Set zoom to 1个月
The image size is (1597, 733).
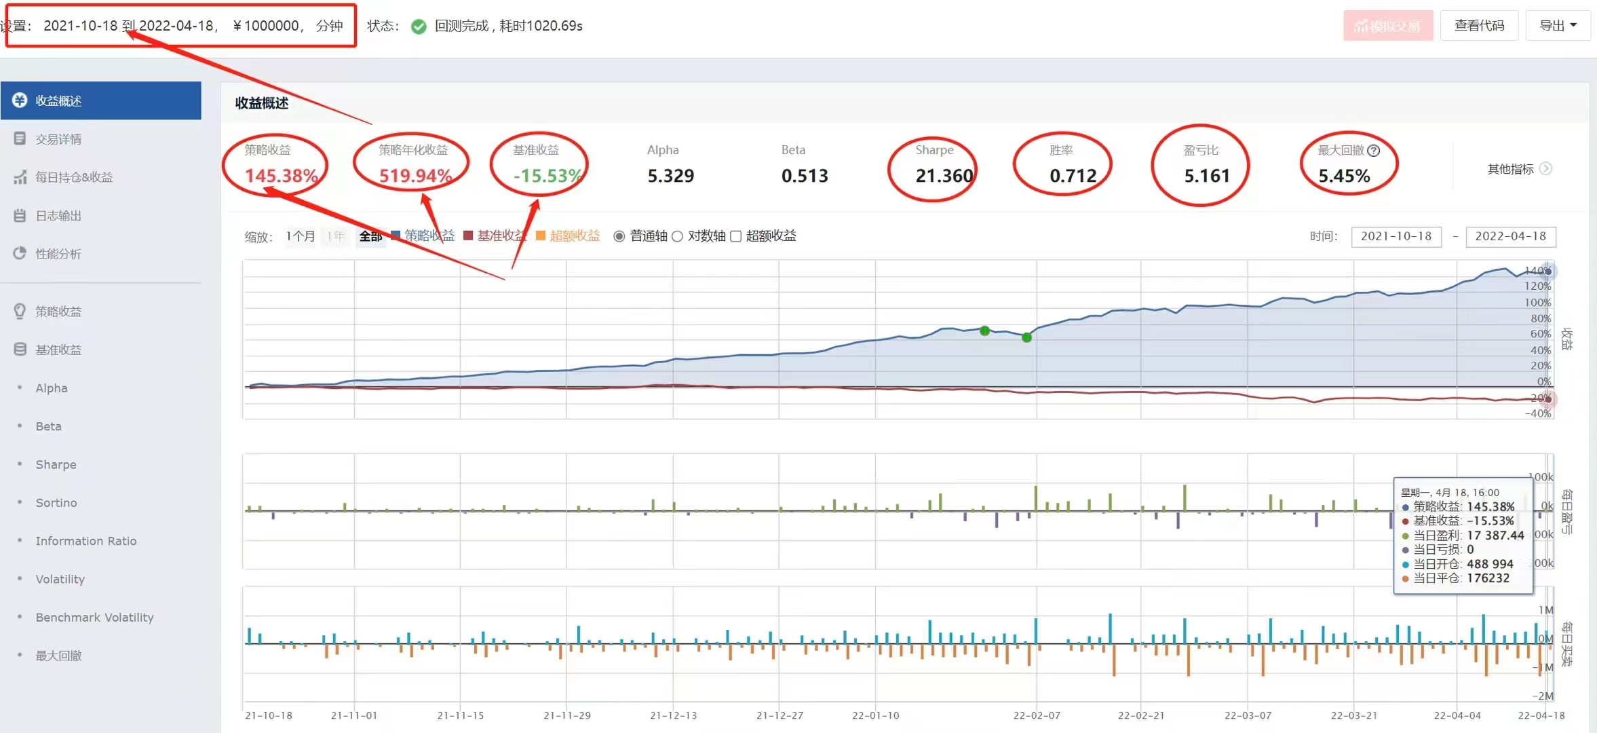click(x=300, y=236)
